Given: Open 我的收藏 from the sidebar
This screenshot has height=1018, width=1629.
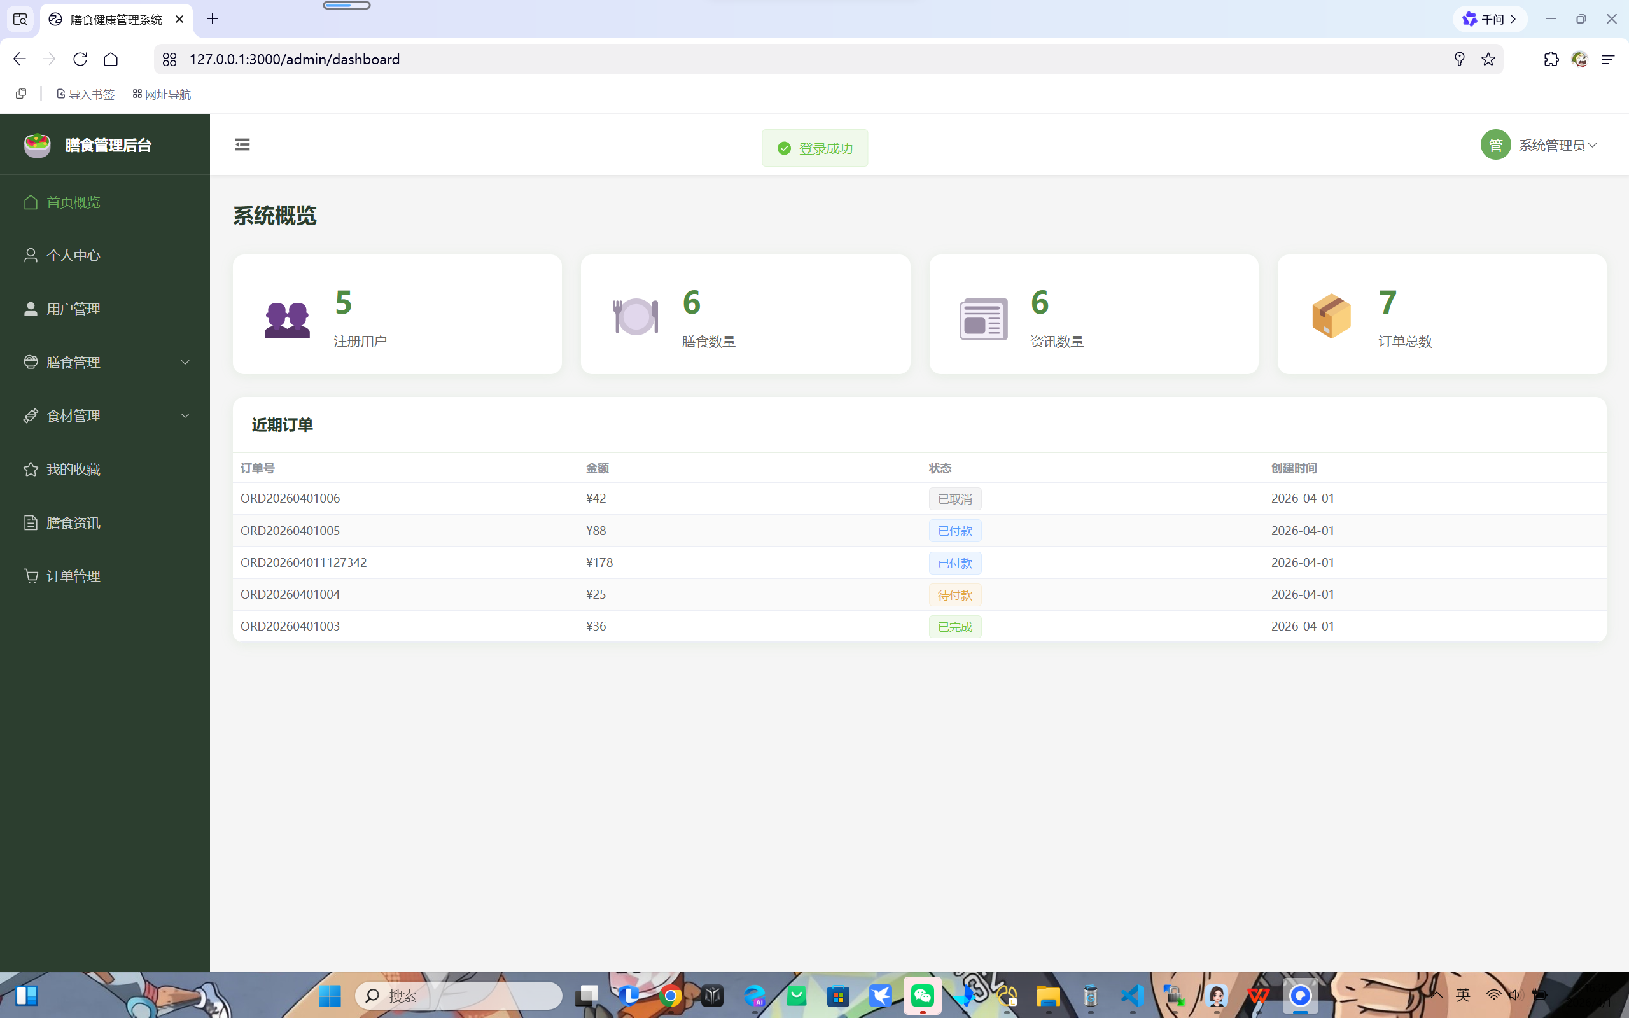Looking at the screenshot, I should click(73, 470).
